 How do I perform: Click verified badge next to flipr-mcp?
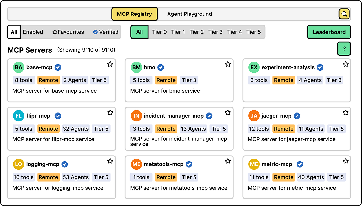[x=58, y=116]
